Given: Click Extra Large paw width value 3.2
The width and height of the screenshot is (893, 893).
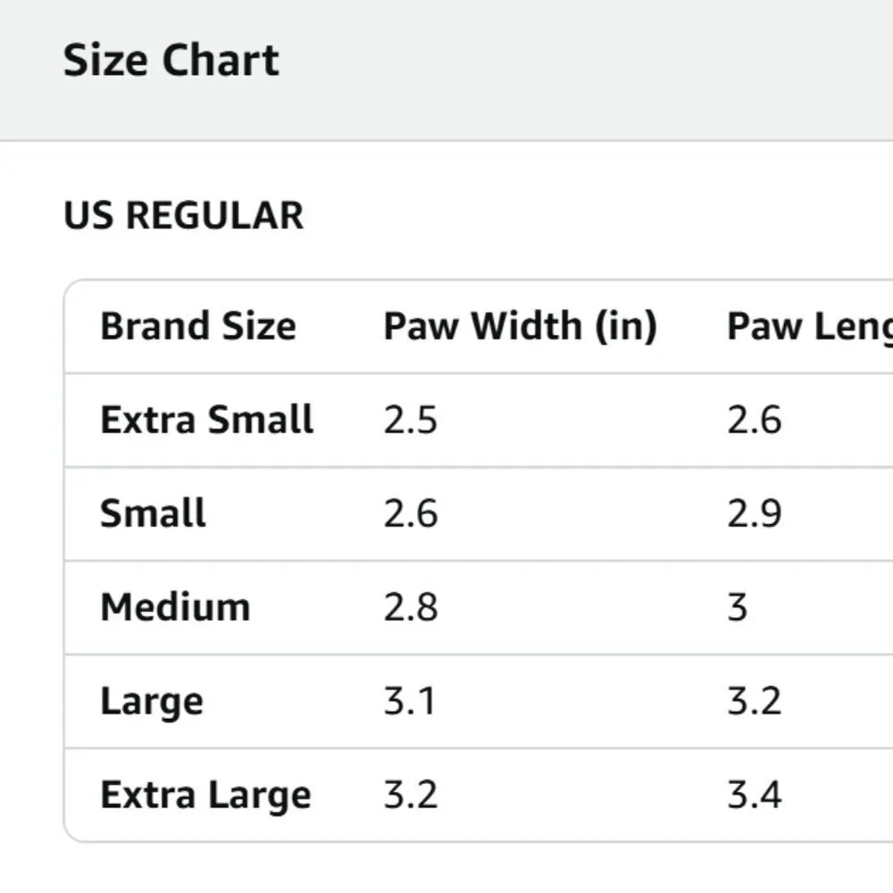Looking at the screenshot, I should point(411,795).
